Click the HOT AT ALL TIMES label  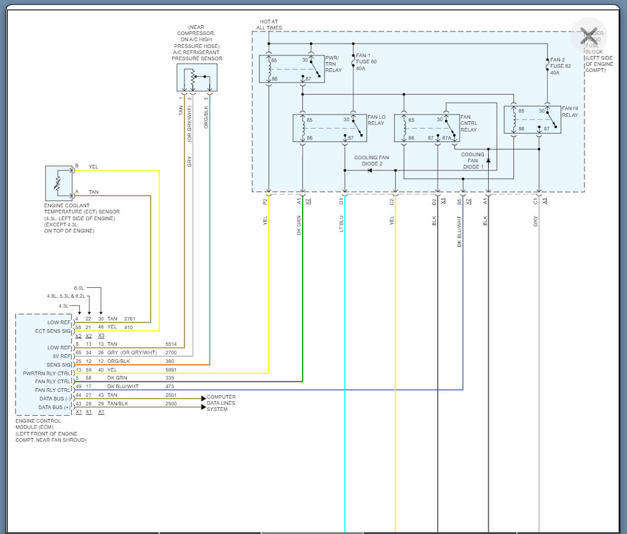click(269, 25)
